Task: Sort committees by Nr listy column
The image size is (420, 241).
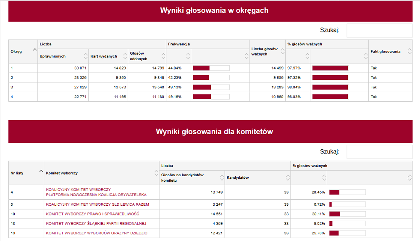Action: pyautogui.click(x=26, y=173)
